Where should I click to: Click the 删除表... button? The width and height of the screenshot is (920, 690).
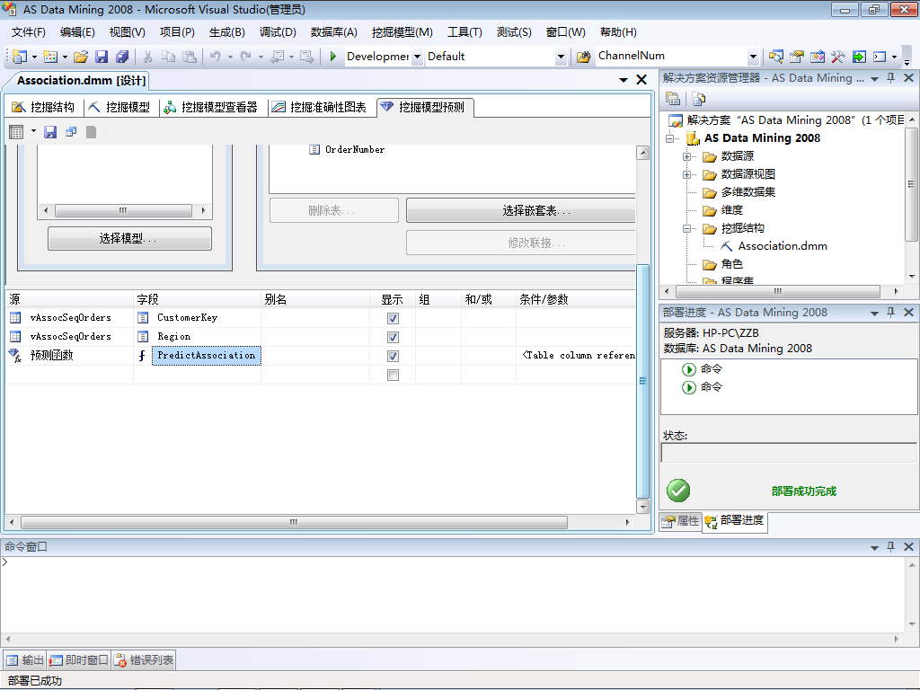pyautogui.click(x=334, y=210)
